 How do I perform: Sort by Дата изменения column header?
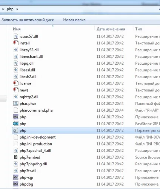(111, 29)
